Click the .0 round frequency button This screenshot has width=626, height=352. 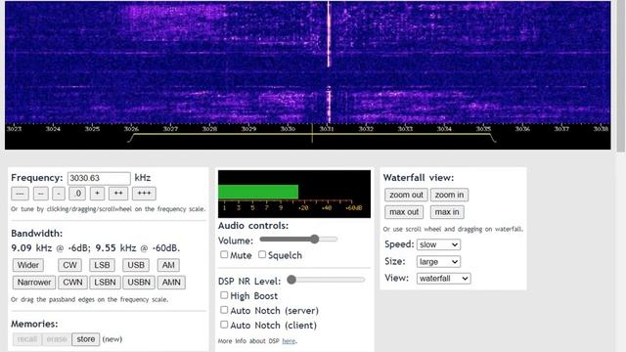coord(77,194)
